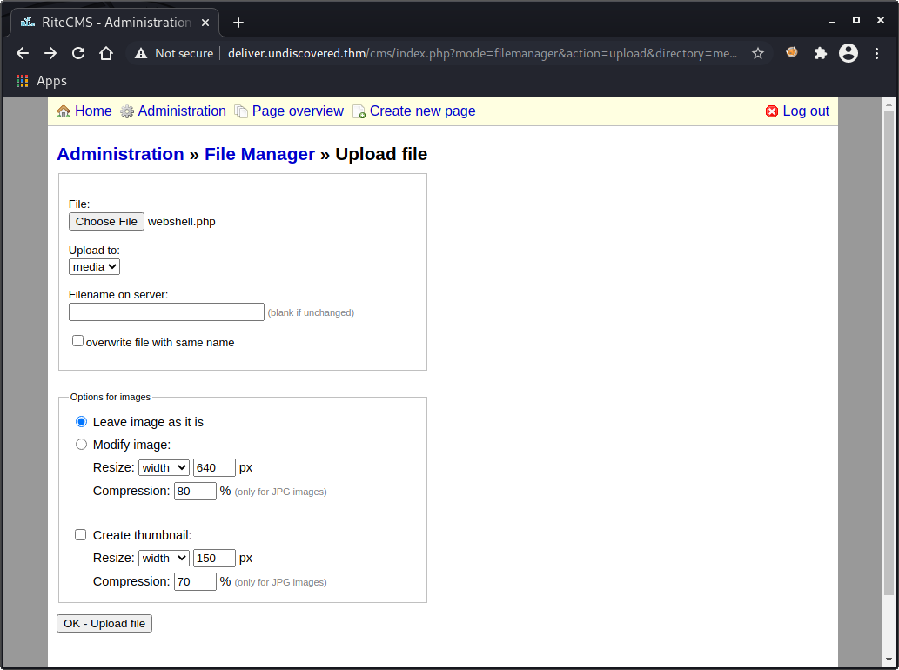Click the vertical page scrollbar

click(889, 348)
